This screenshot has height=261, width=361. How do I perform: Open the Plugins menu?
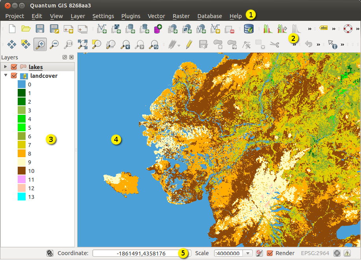(131, 16)
